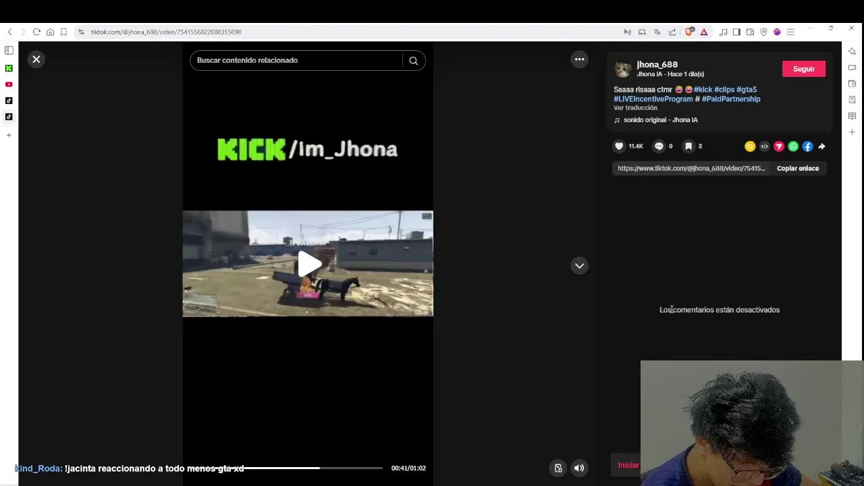The height and width of the screenshot is (486, 864).
Task: Open more share options arrow
Action: tap(821, 146)
